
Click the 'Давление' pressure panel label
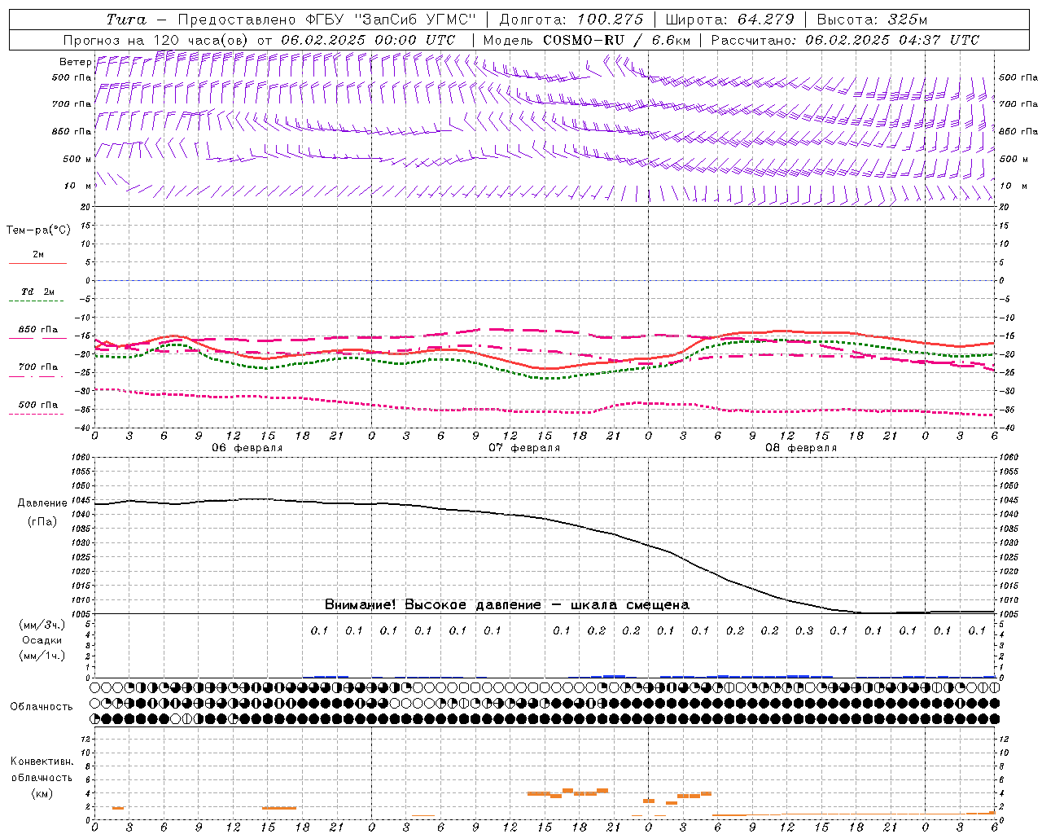(42, 503)
